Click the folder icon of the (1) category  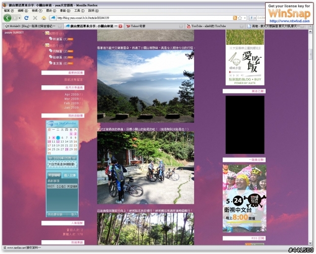(47, 33)
